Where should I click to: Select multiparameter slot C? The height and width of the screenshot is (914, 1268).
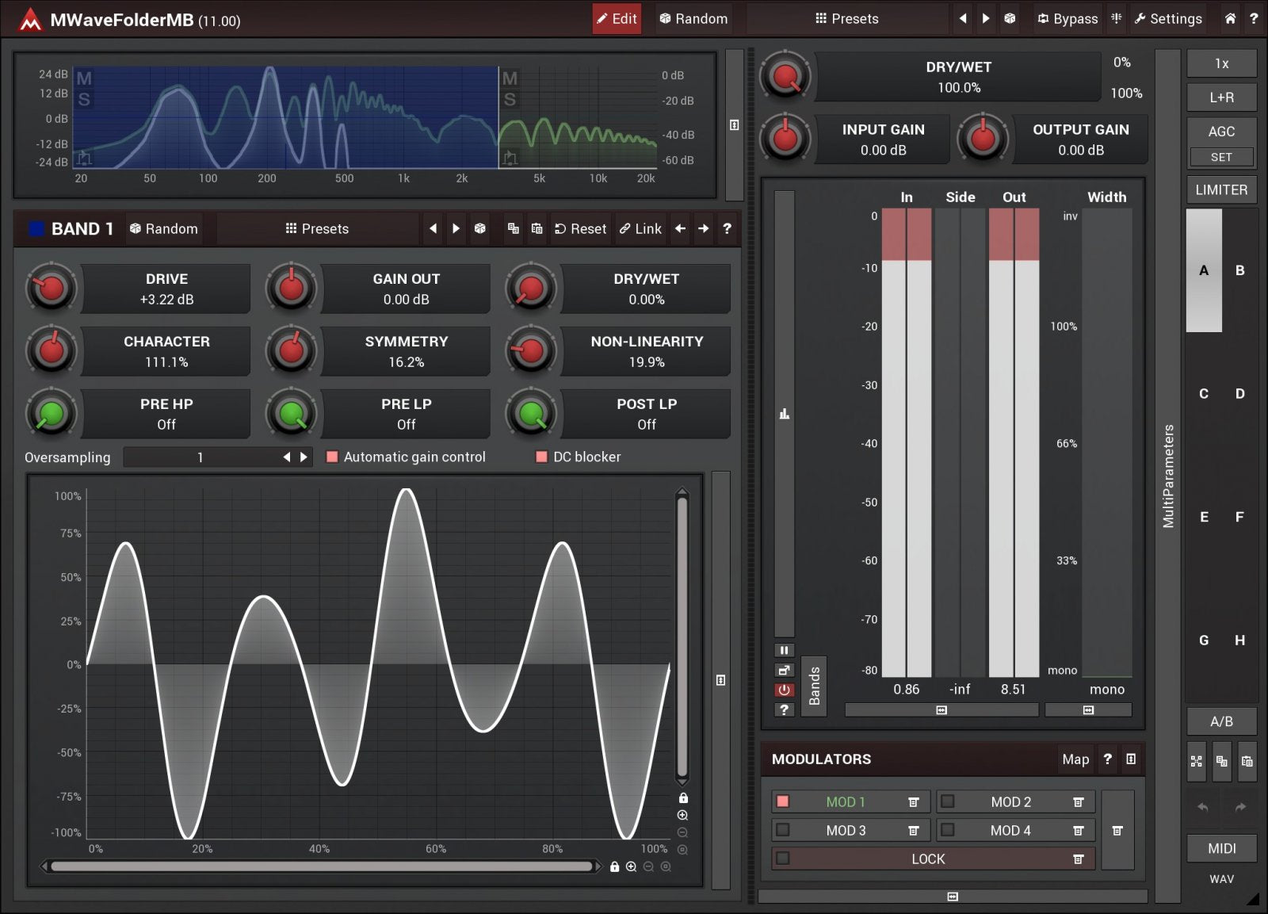[x=1203, y=393]
